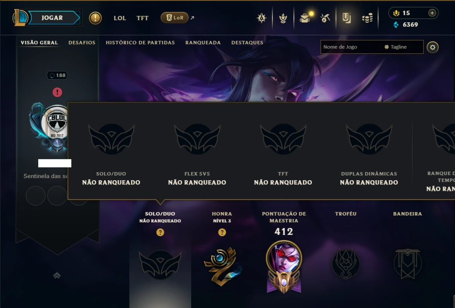The image size is (455, 308).
Task: Click the Honra question mark help
Action: point(222,232)
